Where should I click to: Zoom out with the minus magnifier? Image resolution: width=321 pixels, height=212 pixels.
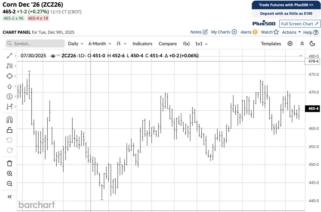(x=10, y=183)
